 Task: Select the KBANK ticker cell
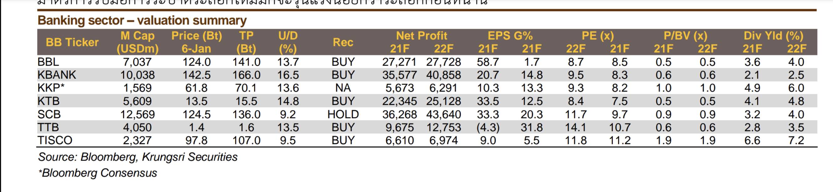click(57, 75)
